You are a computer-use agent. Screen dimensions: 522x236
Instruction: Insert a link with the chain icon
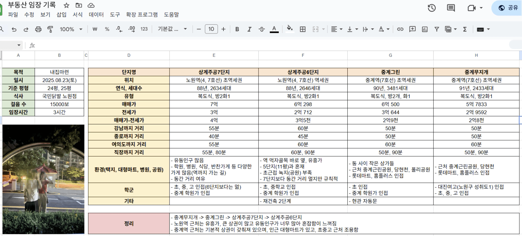coord(400,29)
